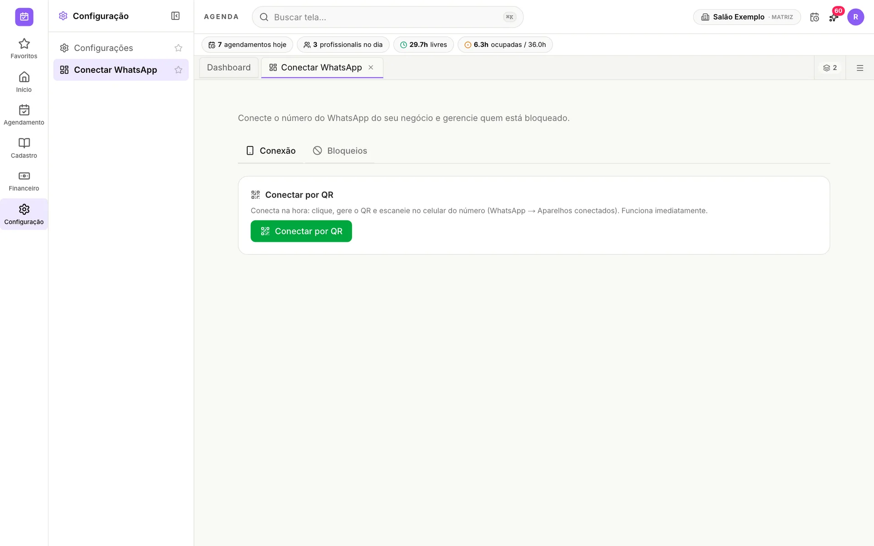Click the 6.3h ocupadas chip
Viewport: 874px width, 546px height.
coord(505,45)
